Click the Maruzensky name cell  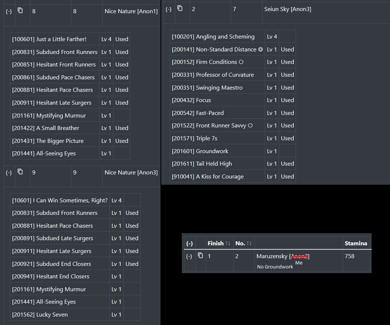tap(299, 260)
